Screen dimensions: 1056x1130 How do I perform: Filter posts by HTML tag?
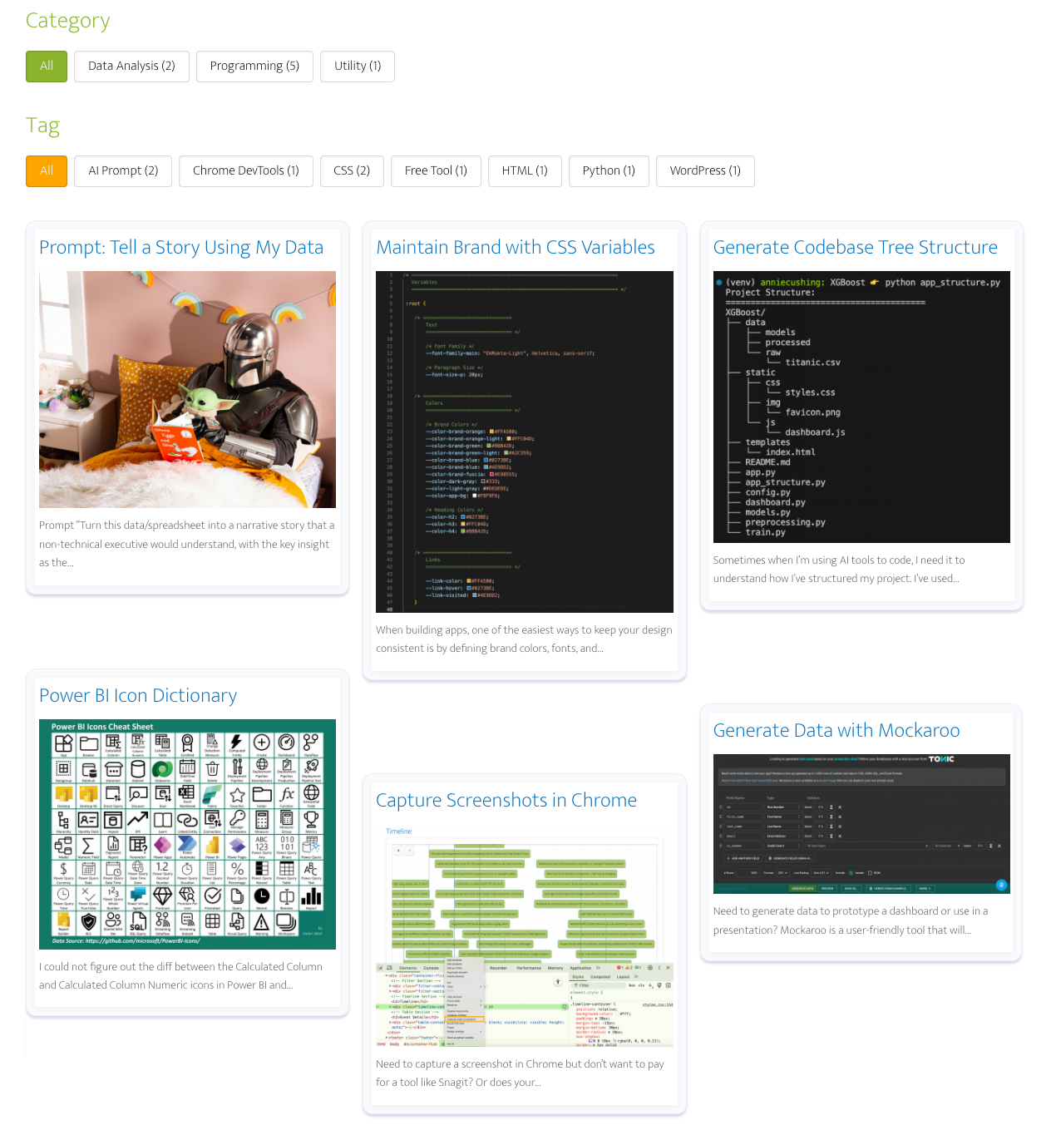click(x=525, y=171)
